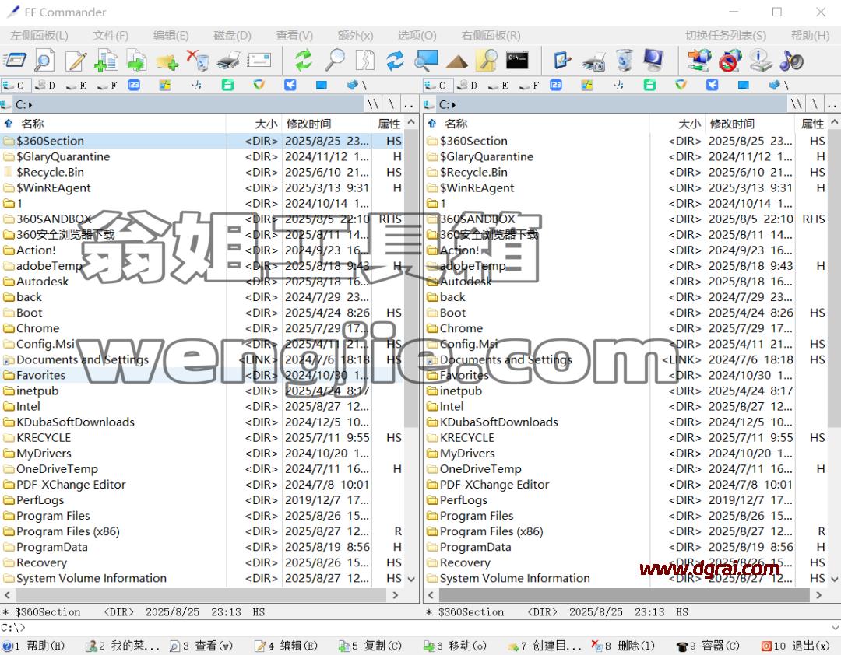The height and width of the screenshot is (655, 841).
Task: Click the printer toolbar icon
Action: 228,60
